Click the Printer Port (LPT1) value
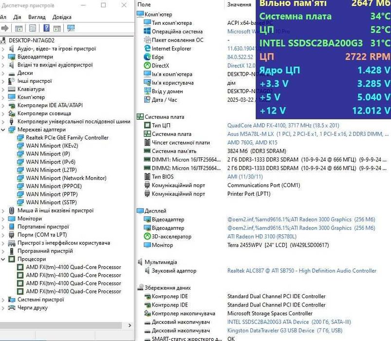The width and height of the screenshot is (391, 341). (249, 193)
